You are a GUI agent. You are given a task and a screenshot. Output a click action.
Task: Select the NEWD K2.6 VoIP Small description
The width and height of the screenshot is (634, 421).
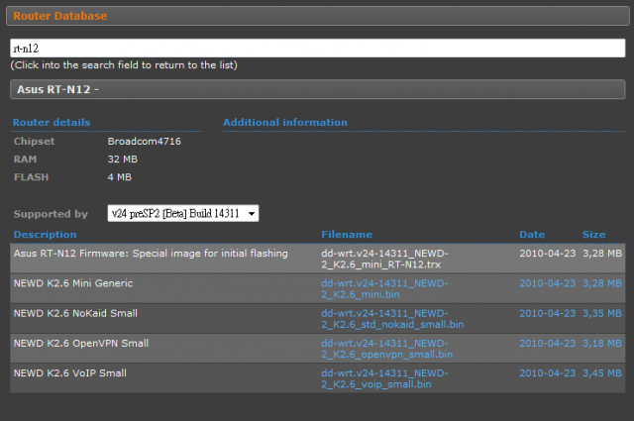70,372
